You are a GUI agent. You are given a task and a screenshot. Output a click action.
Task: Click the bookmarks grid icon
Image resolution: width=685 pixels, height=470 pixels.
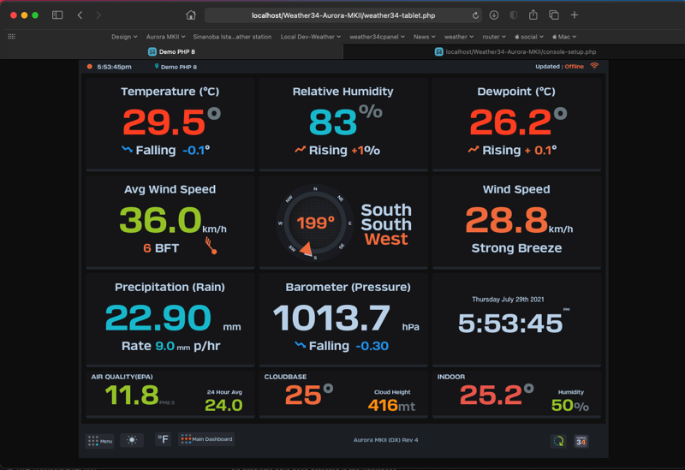(12, 37)
